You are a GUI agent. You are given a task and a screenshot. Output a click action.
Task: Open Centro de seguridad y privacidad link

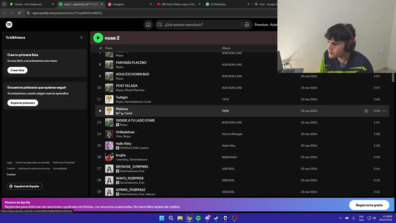pos(32,163)
